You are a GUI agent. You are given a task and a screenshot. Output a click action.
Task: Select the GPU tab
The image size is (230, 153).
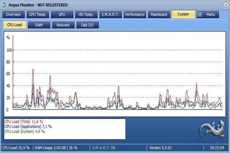click(62, 15)
